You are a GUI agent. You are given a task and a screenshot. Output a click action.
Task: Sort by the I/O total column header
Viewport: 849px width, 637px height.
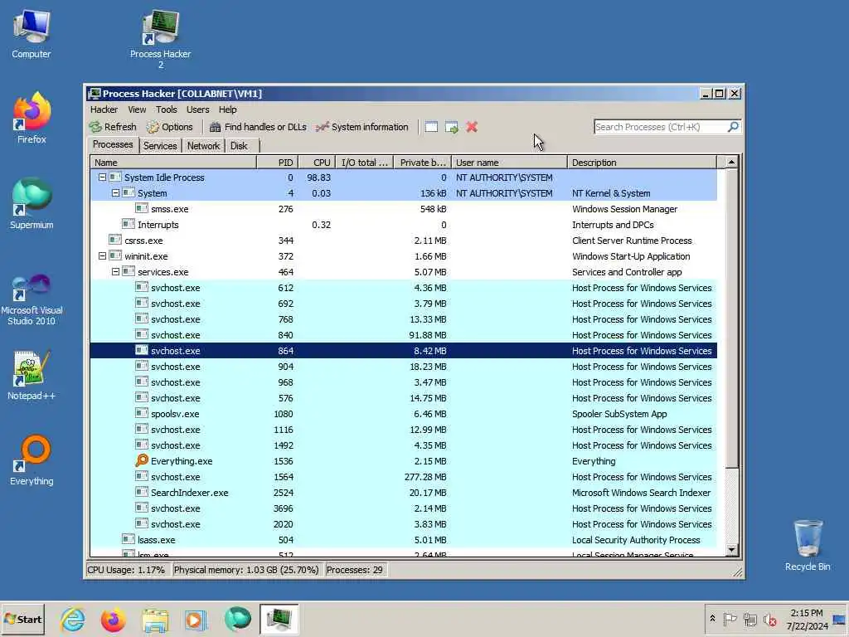(x=365, y=163)
